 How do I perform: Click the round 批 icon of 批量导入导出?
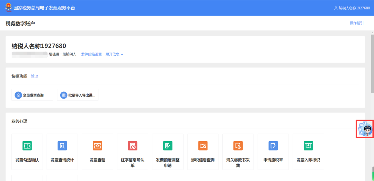coord(63,95)
